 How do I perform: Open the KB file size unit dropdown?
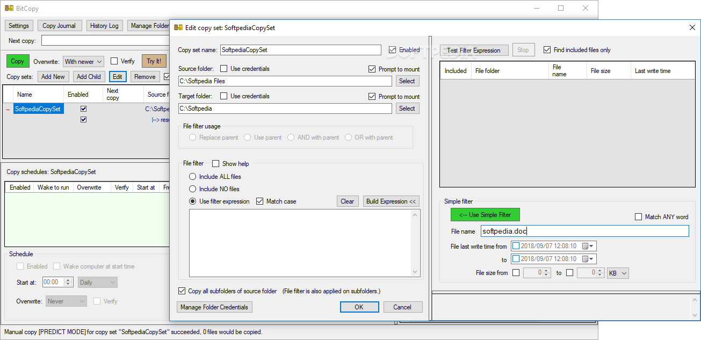point(618,273)
